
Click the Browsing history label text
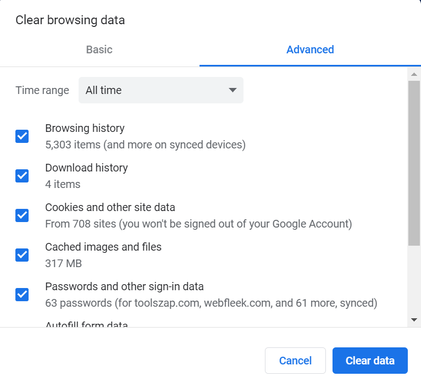(x=85, y=128)
